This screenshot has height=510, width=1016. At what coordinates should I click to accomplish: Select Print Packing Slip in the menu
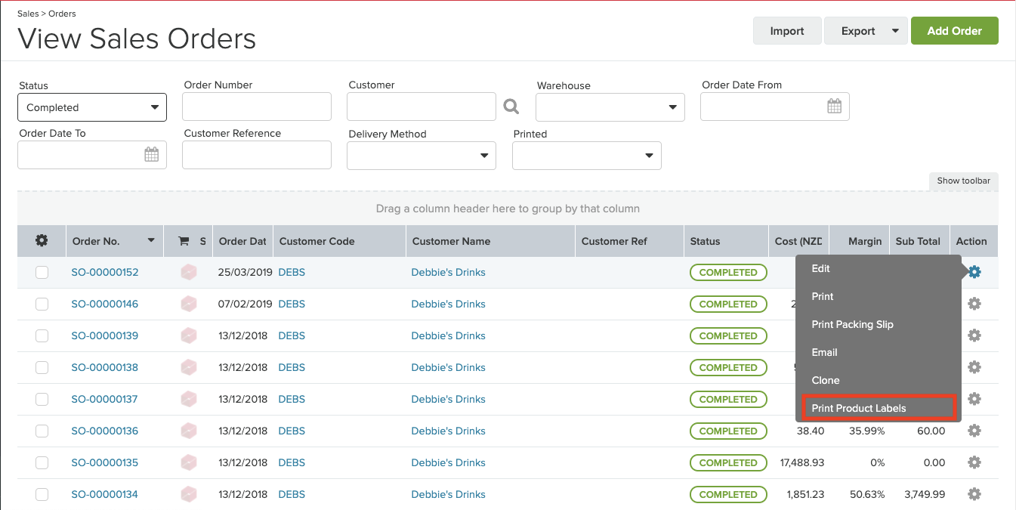click(852, 324)
